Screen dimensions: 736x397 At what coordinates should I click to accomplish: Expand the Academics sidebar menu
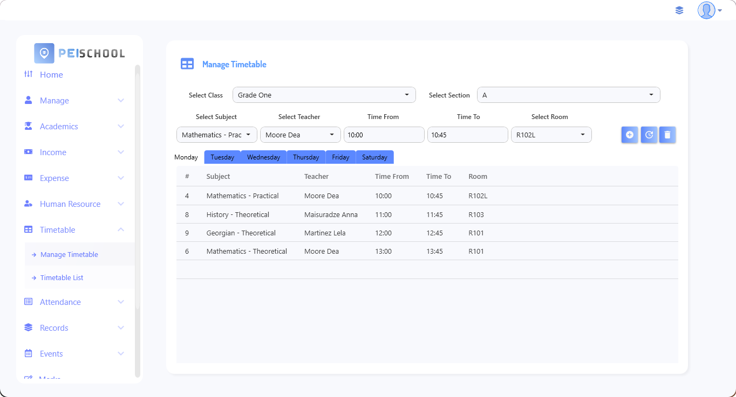(76, 126)
